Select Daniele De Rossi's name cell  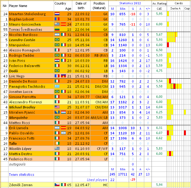pyautogui.click(x=31, y=81)
